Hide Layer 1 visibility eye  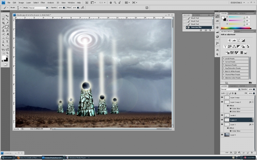click(222, 125)
